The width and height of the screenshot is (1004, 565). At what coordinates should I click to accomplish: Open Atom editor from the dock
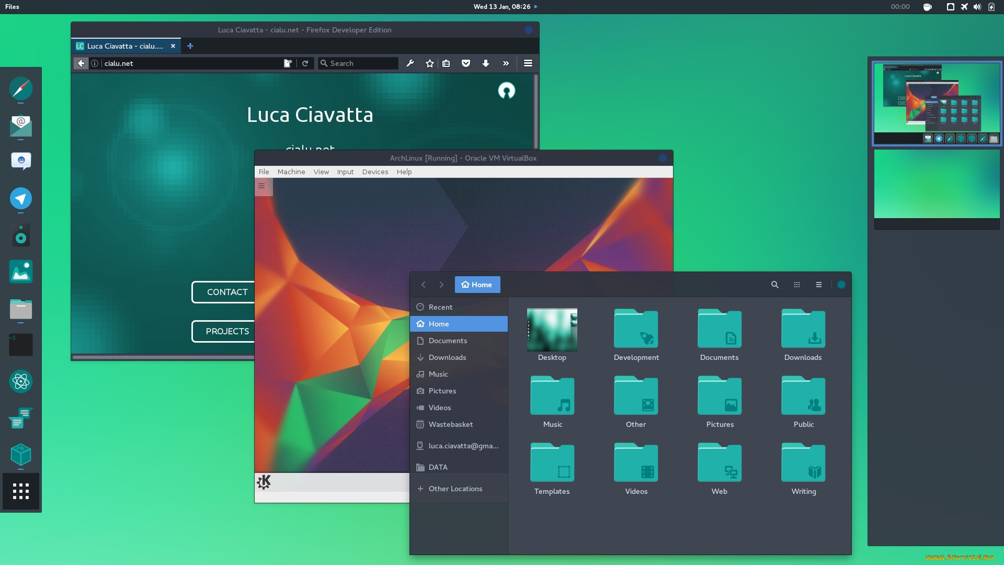tap(21, 381)
